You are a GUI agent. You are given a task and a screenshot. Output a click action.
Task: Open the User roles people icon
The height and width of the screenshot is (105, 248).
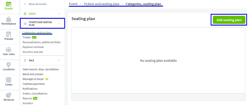8,50
